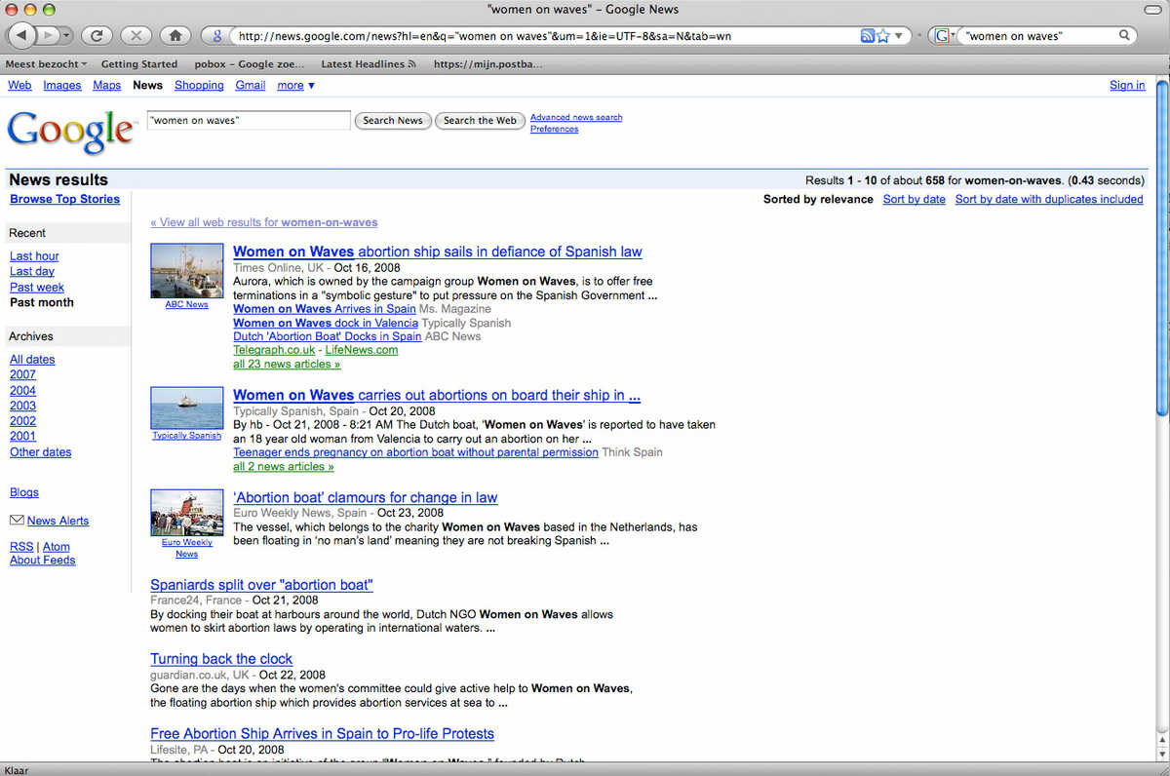Open the Advanced news search link
Screen dimensions: 1170x776
tap(576, 116)
